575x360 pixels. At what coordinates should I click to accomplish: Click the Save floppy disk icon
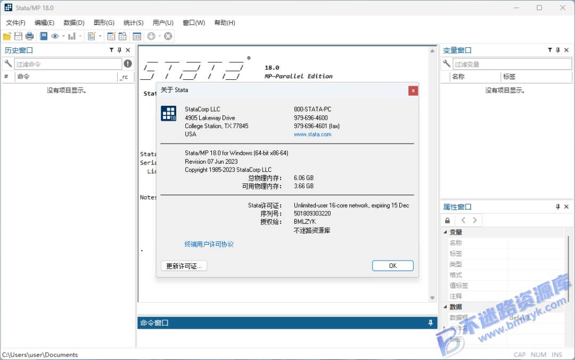click(x=18, y=36)
